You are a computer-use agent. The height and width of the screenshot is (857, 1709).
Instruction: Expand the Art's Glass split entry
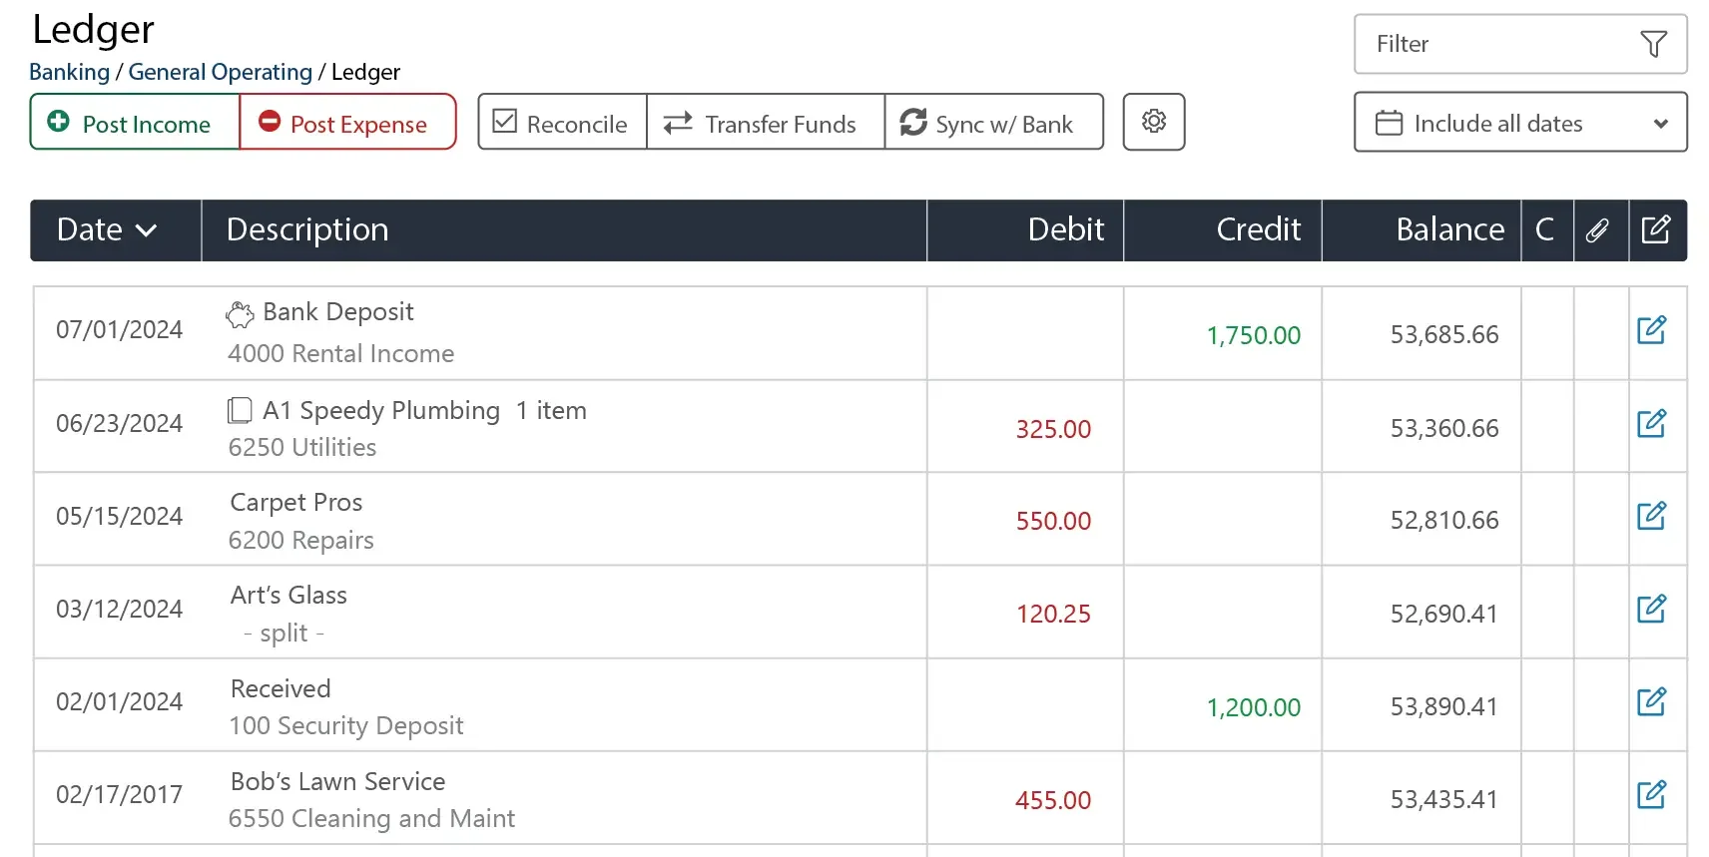(285, 633)
